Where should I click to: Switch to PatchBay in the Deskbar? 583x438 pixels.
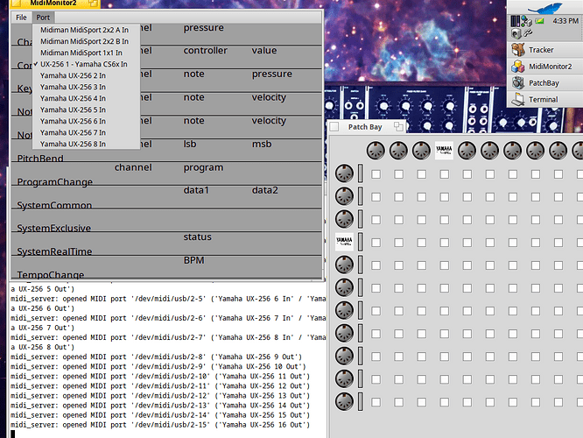545,83
